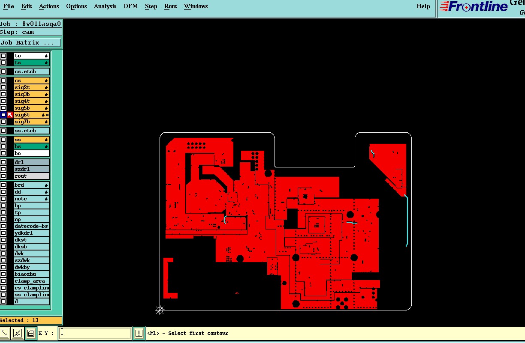This screenshot has height=343, width=525.
Task: Click the 'Job : 8v011asqa0' label
Action: [x=30, y=24]
